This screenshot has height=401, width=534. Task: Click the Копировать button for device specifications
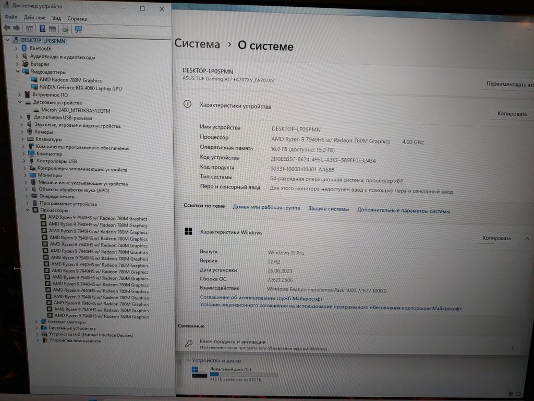point(512,113)
